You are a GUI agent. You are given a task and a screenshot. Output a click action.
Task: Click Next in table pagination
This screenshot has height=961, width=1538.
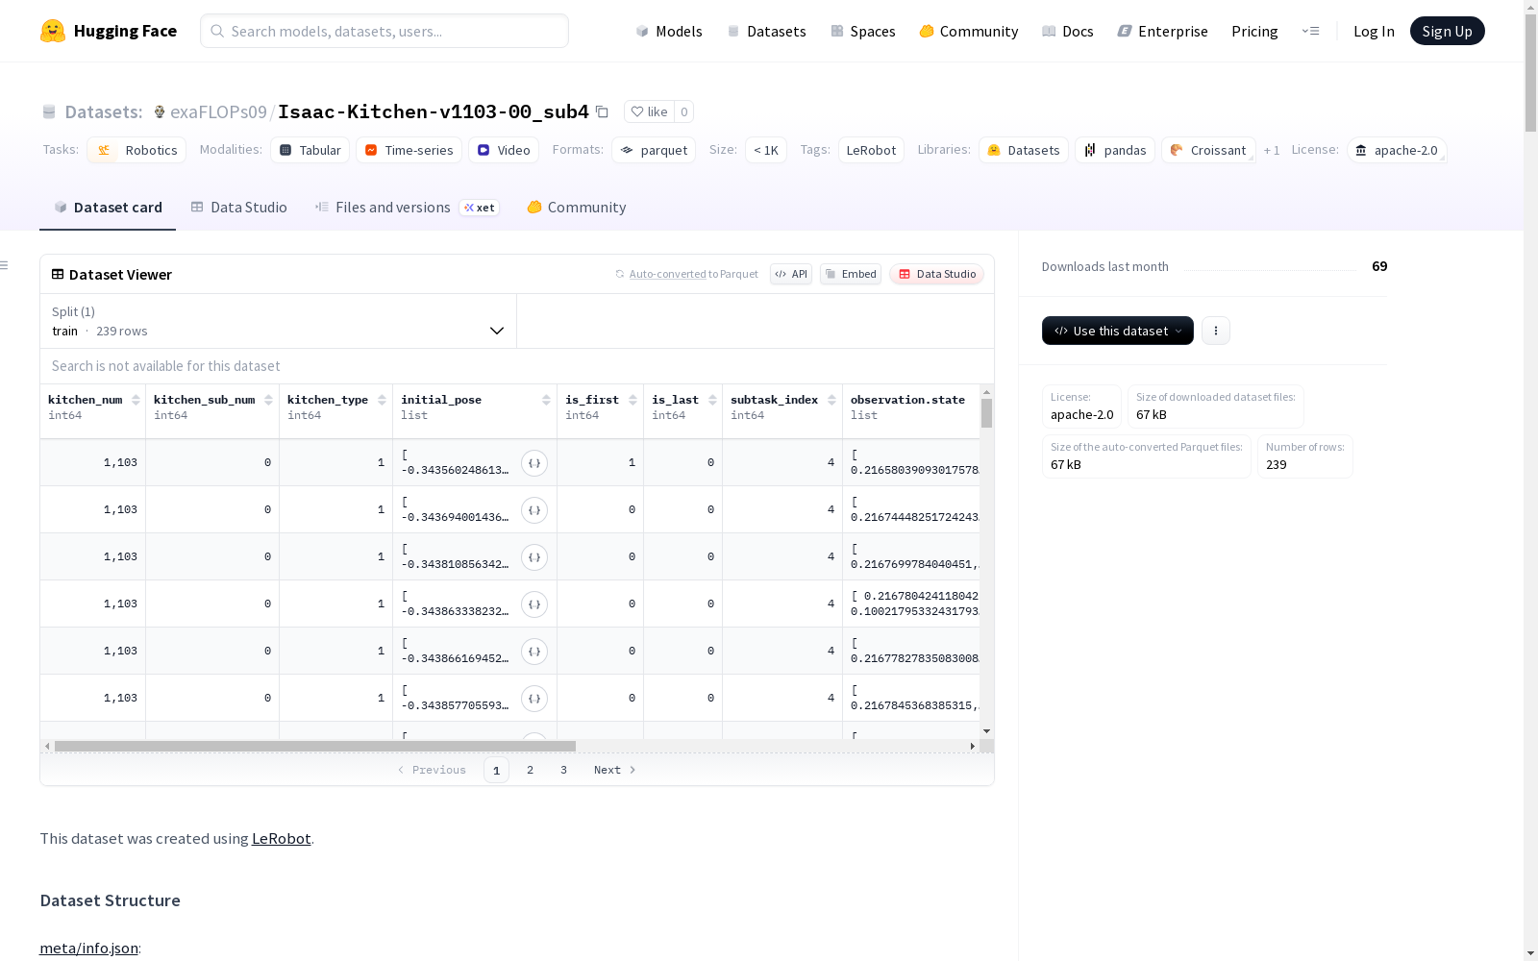(x=614, y=770)
